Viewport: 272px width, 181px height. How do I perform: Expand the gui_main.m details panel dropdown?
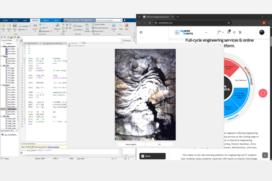17,130
